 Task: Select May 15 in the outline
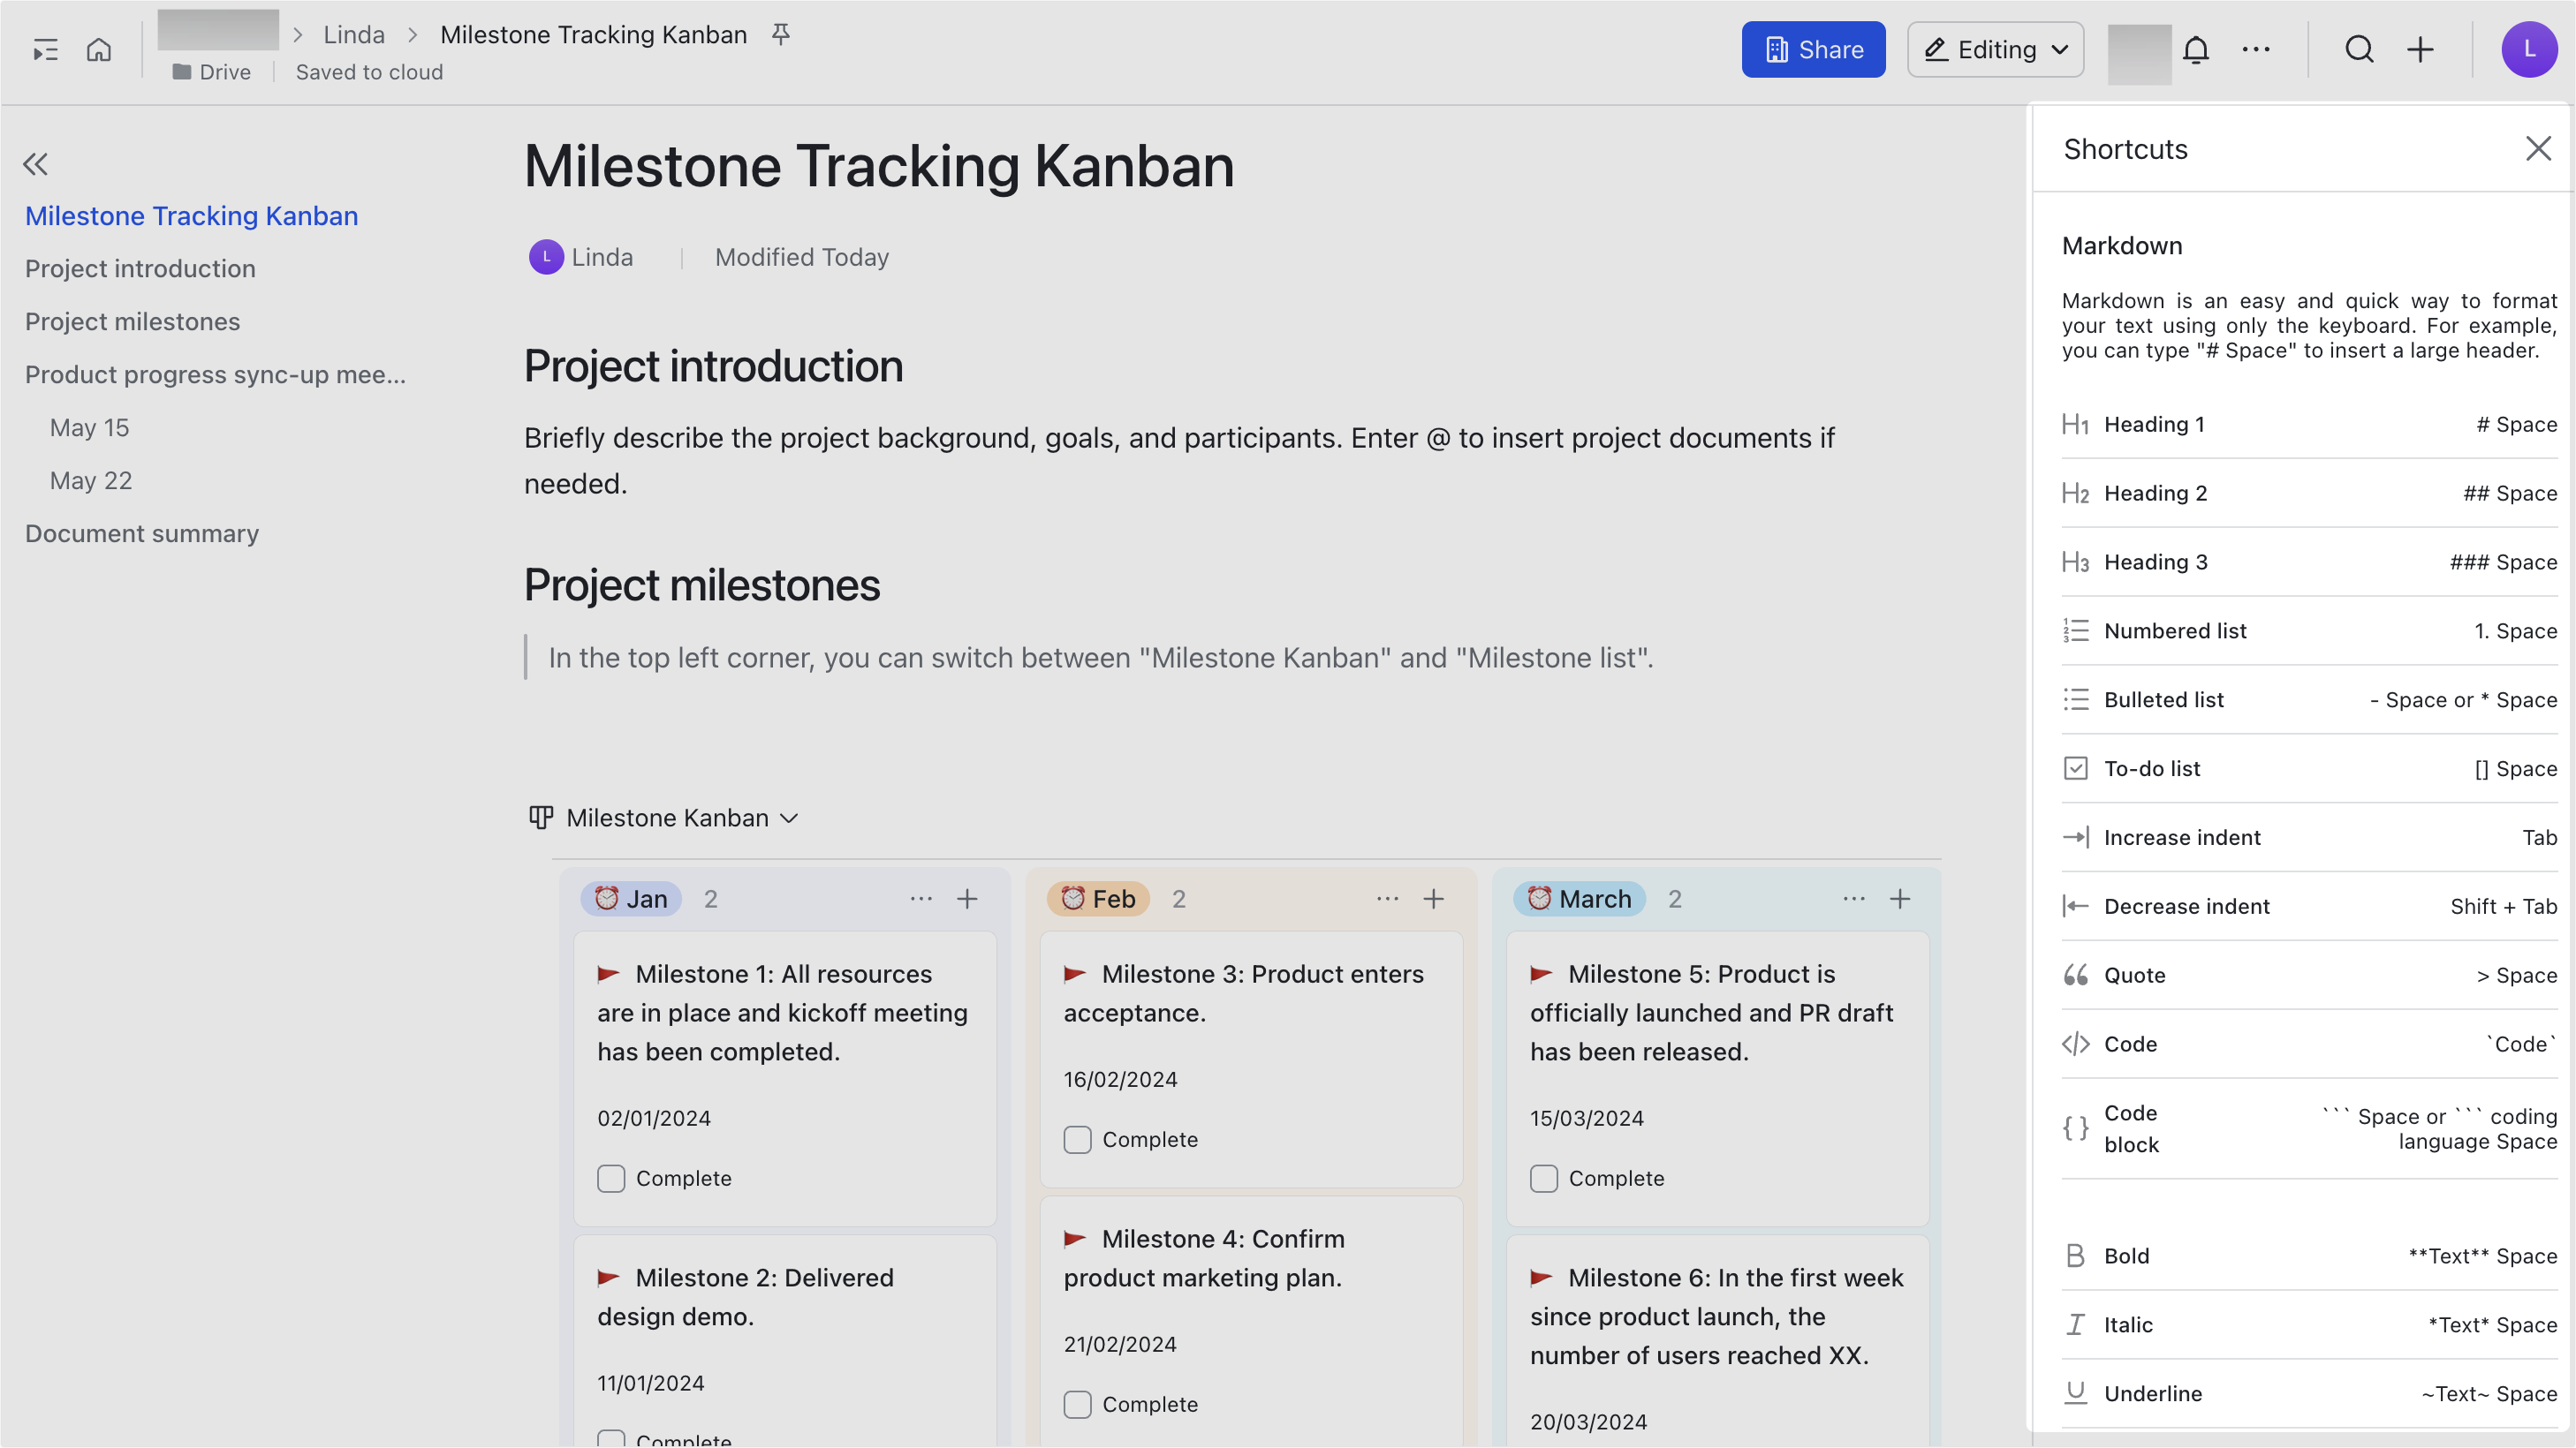[89, 427]
